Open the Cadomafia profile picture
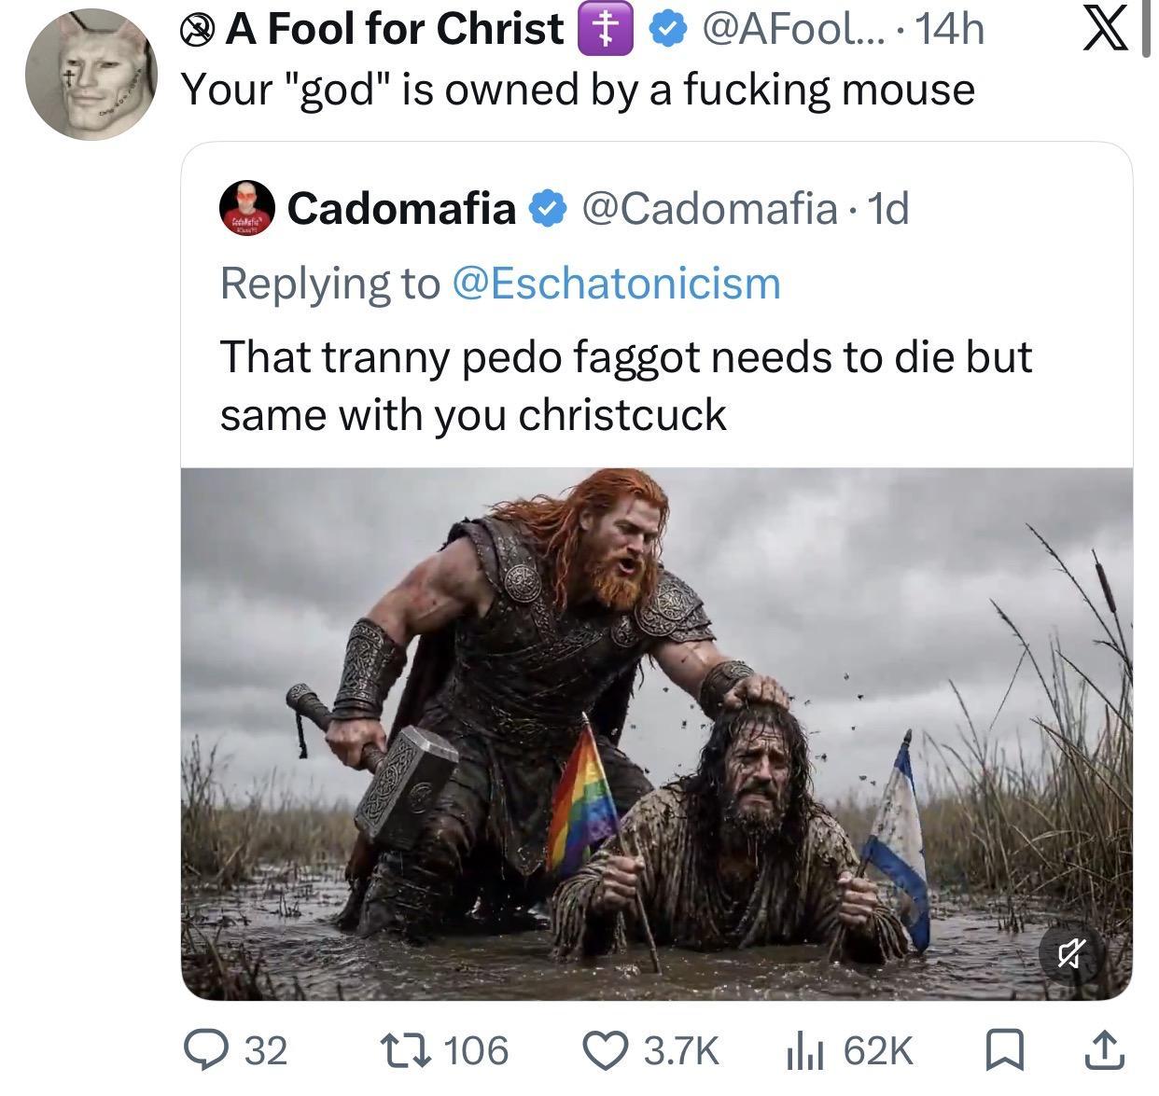This screenshot has height=1096, width=1159. [247, 207]
